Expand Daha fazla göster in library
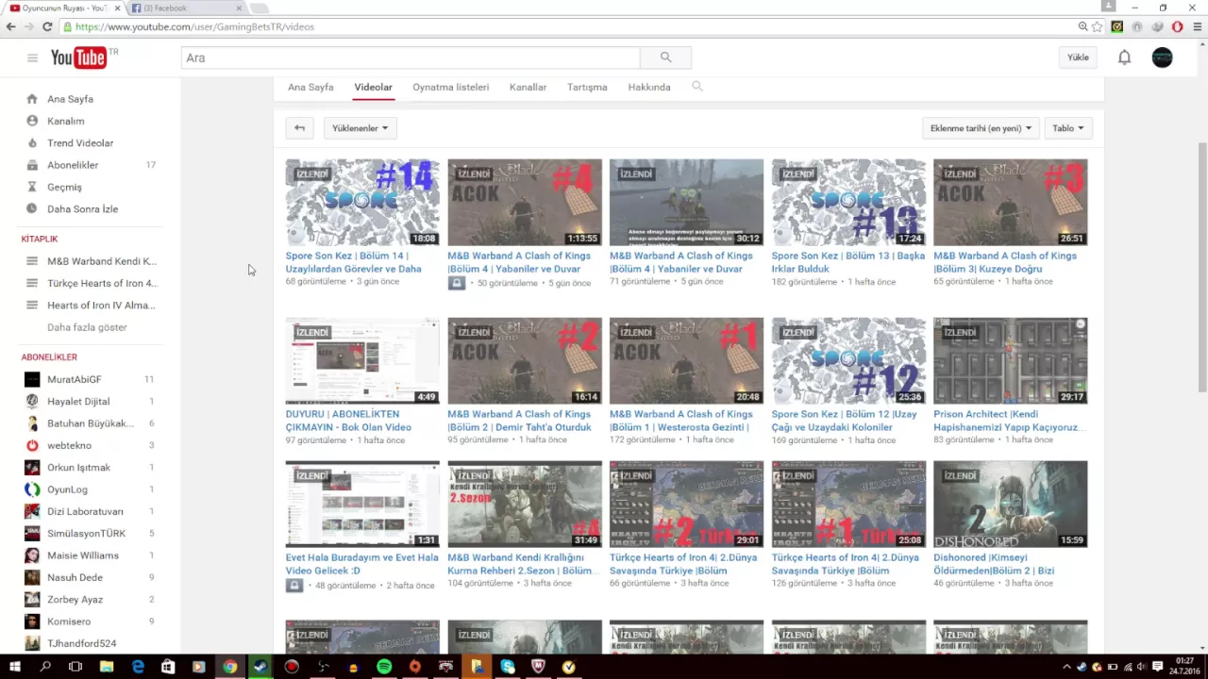Image resolution: width=1208 pixels, height=679 pixels. pyautogui.click(x=87, y=327)
